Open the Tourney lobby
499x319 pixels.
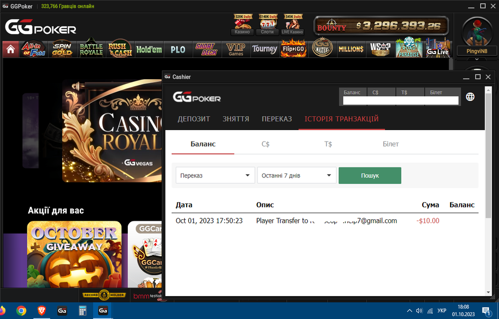265,49
